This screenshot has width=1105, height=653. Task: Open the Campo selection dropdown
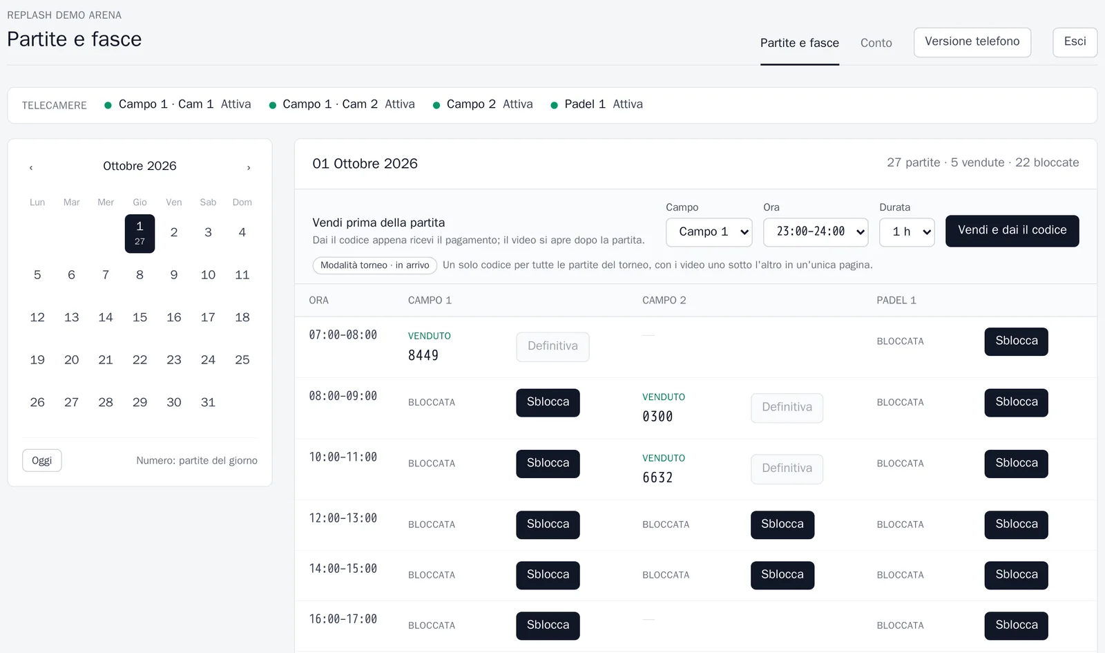(x=709, y=232)
